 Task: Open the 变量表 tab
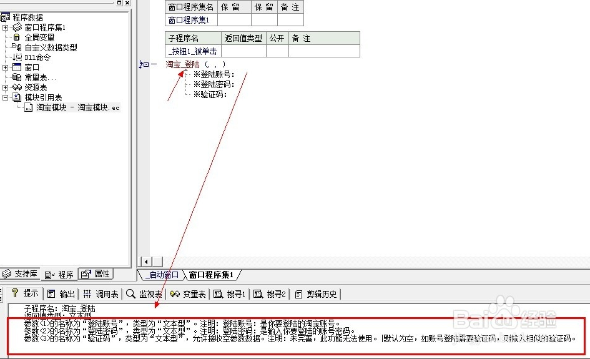click(x=188, y=294)
